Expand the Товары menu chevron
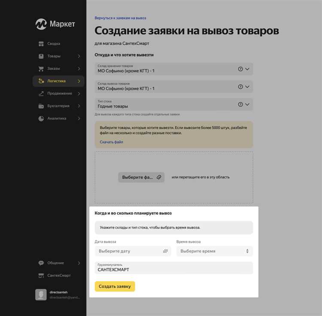The image size is (322, 316). click(79, 56)
